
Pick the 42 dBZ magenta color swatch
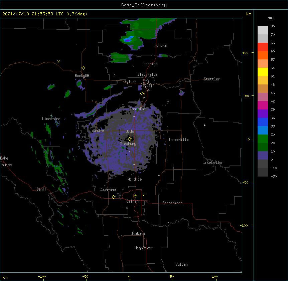(x=263, y=105)
